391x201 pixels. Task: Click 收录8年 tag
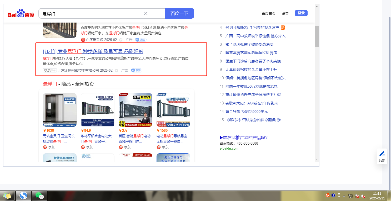coord(50,70)
